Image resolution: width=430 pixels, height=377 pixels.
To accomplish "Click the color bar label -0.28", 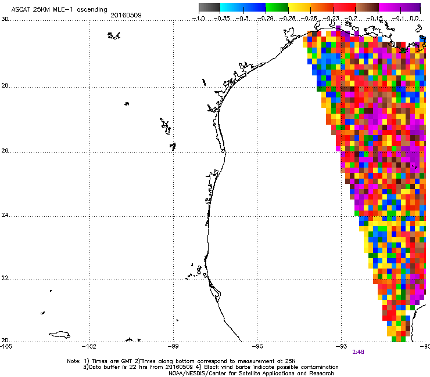I will pyautogui.click(x=288, y=19).
